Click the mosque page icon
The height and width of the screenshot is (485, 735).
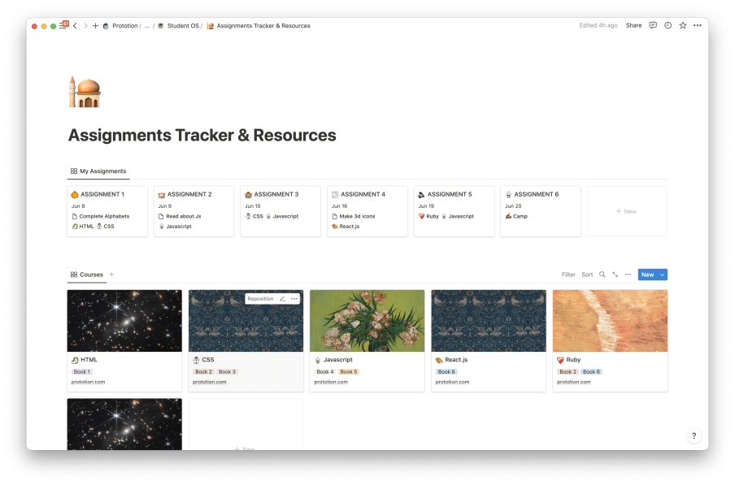point(85,92)
